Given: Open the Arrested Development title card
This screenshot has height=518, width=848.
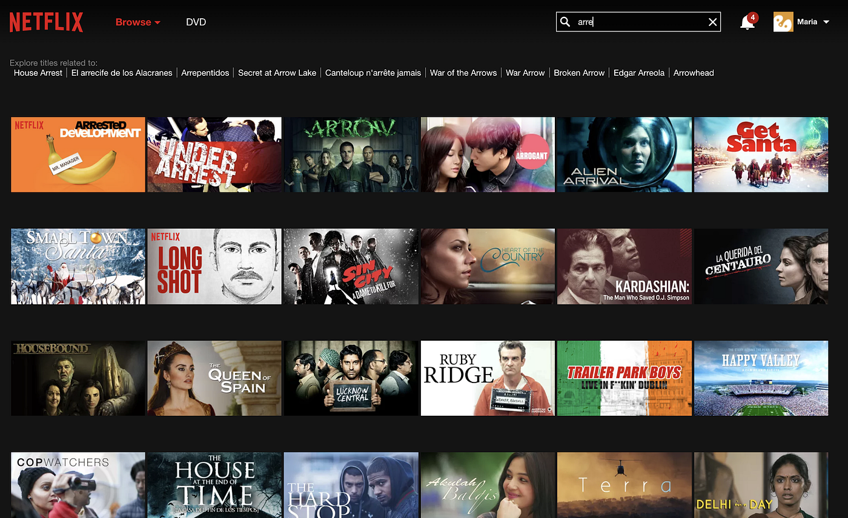Looking at the screenshot, I should pyautogui.click(x=78, y=155).
